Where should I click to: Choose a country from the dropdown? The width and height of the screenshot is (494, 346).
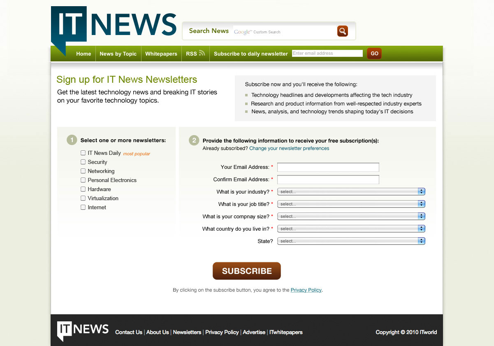click(351, 229)
